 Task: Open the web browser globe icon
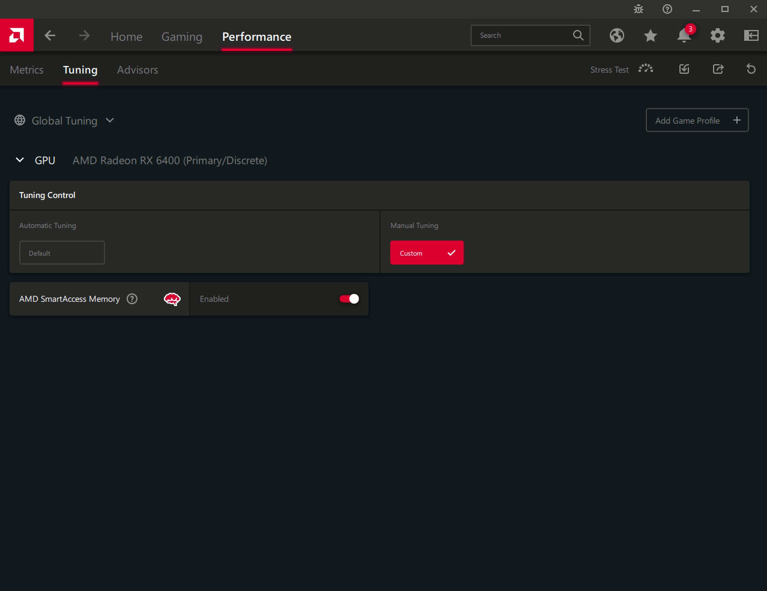click(x=616, y=36)
